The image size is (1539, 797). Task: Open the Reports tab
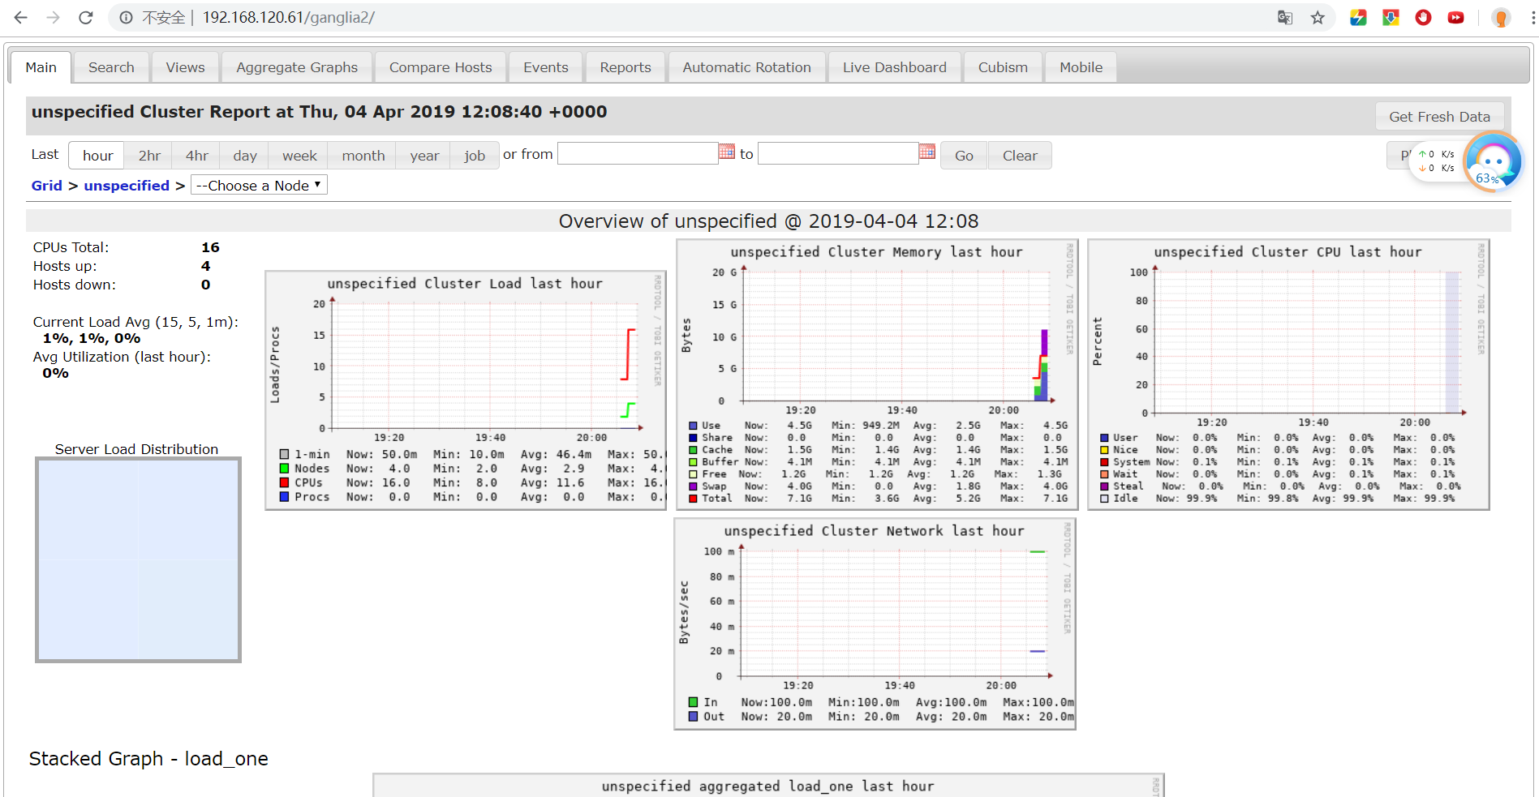click(625, 67)
